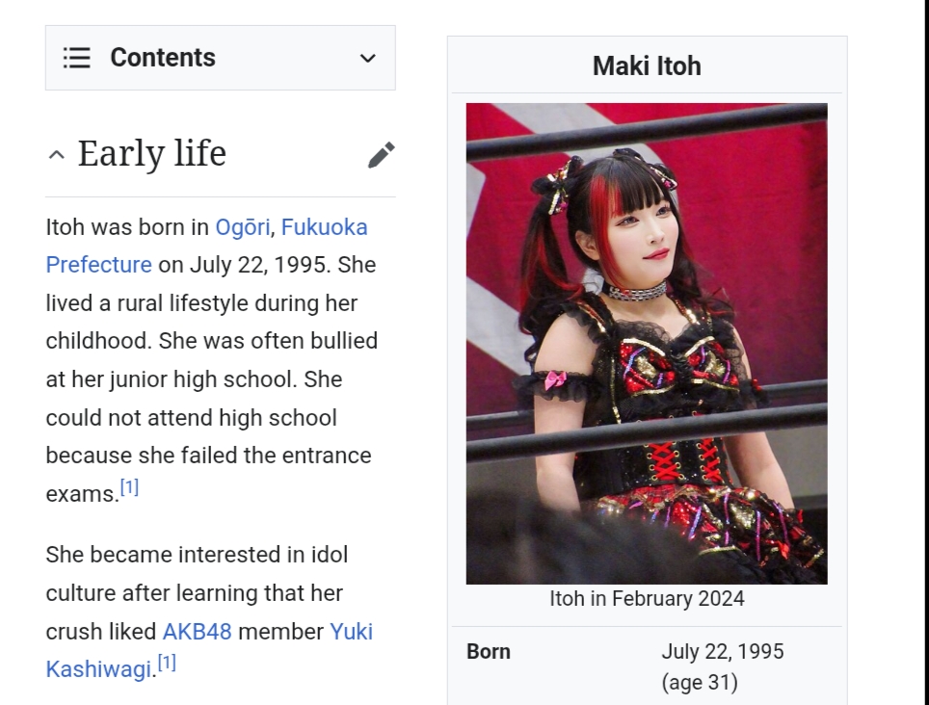Click the Born label in infobox

(x=489, y=652)
